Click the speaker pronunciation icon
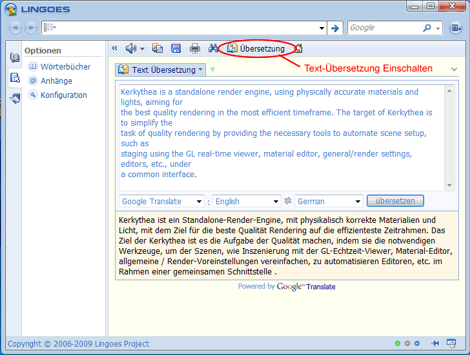Image resolution: width=470 pixels, height=355 pixels. coord(131,48)
